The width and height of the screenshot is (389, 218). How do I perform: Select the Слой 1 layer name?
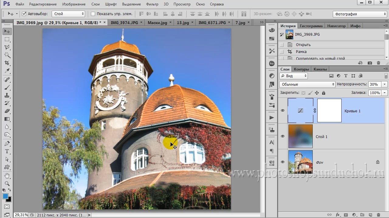(x=322, y=137)
